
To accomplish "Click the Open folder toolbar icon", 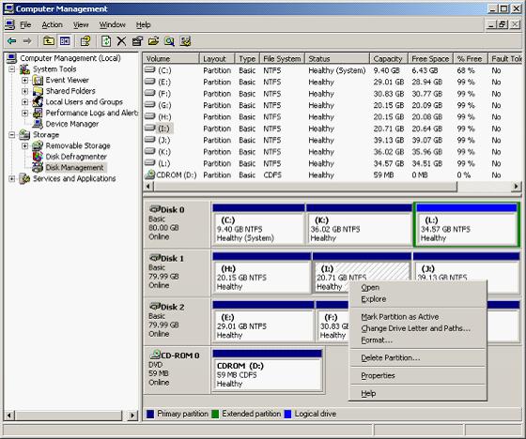I will coord(153,41).
